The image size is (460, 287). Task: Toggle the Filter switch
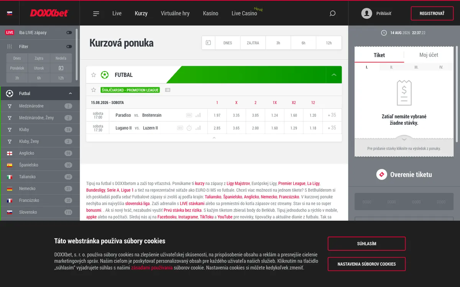(69, 46)
